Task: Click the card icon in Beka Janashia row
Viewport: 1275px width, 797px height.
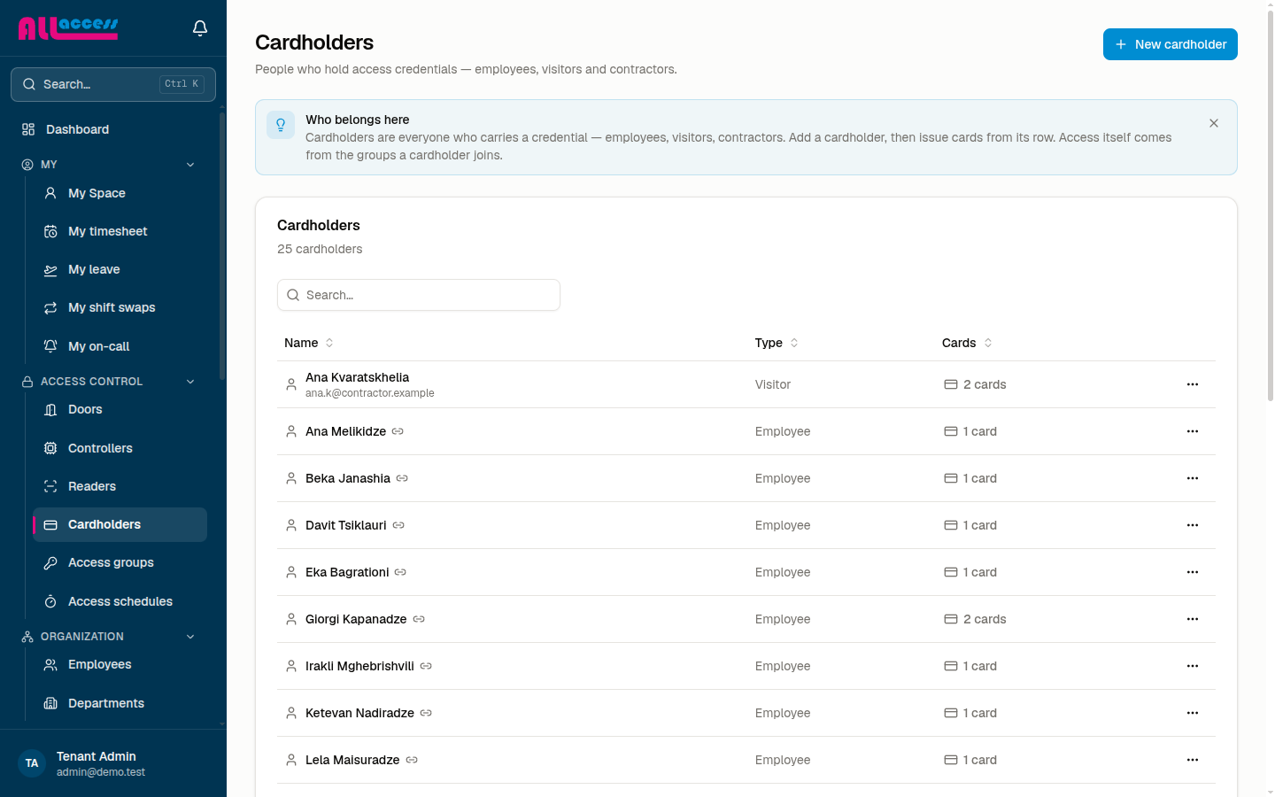Action: [x=951, y=478]
